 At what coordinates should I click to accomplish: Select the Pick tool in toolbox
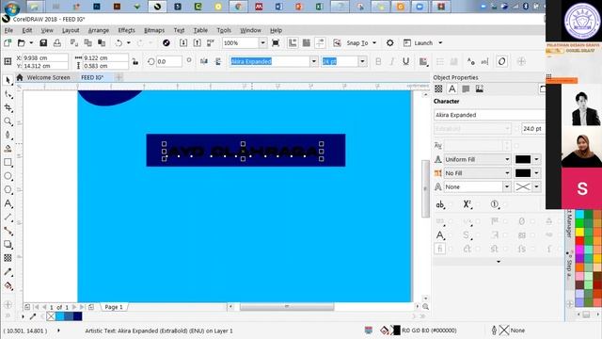[x=8, y=80]
